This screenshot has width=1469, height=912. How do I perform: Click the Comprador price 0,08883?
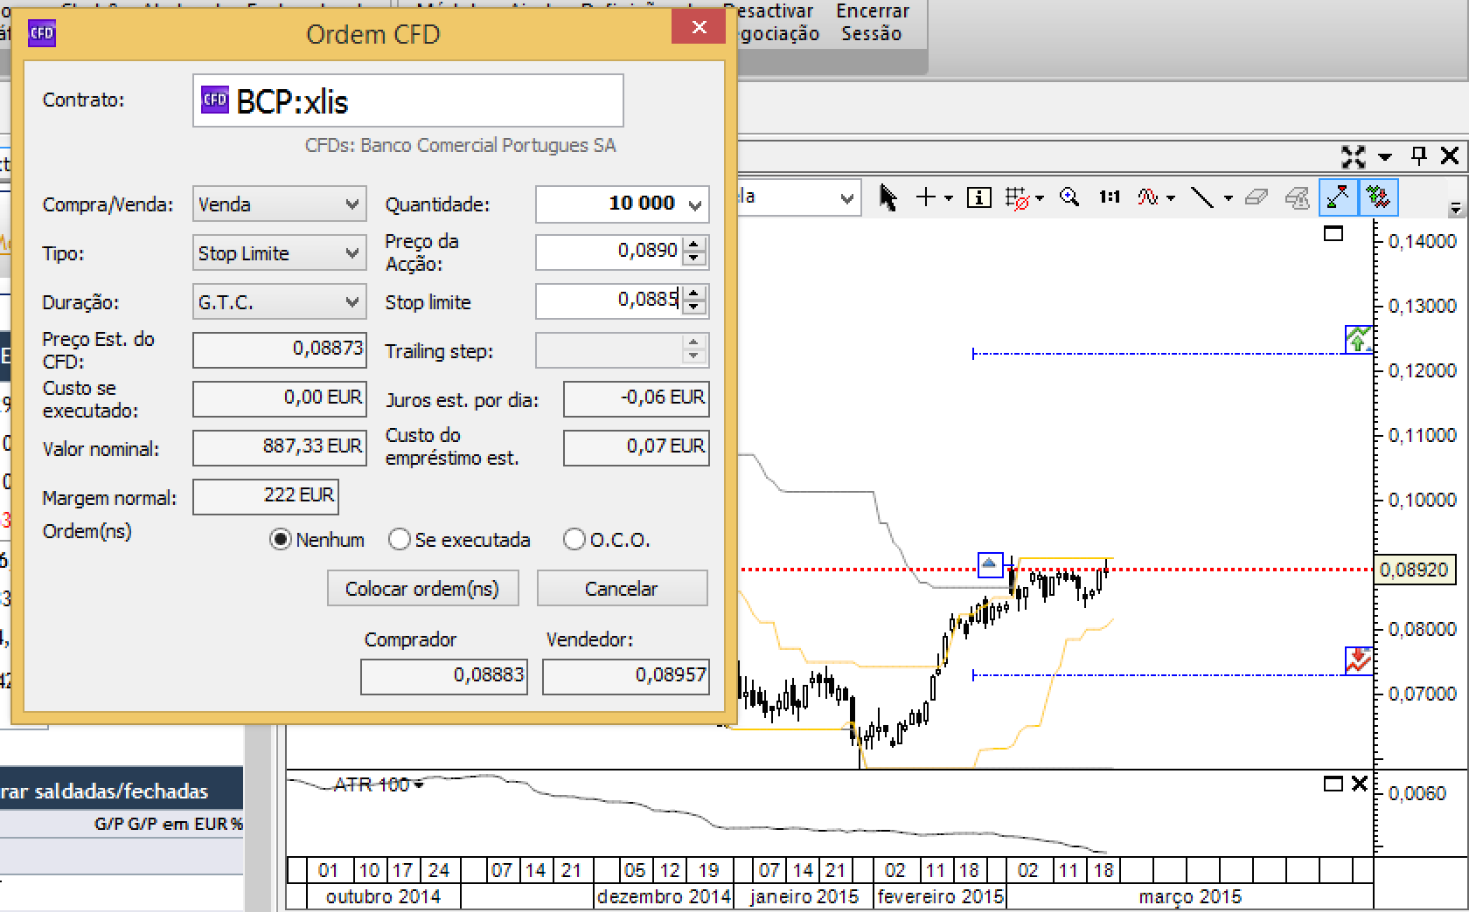[444, 675]
